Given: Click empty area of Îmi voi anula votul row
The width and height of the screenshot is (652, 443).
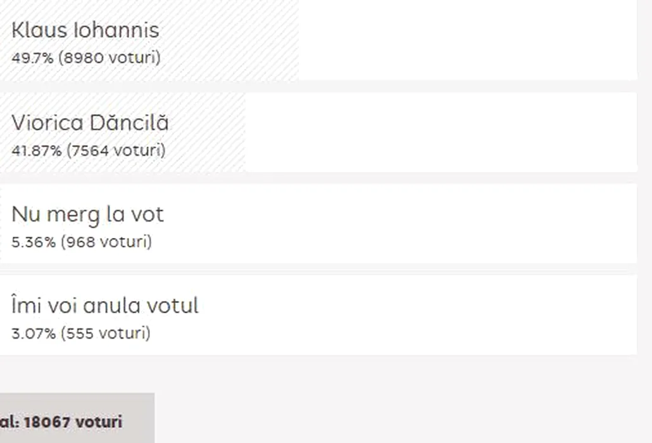Looking at the screenshot, I should point(418,315).
